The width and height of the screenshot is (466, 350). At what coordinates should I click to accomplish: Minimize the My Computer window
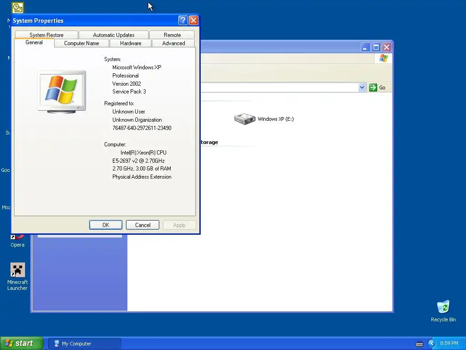point(365,47)
